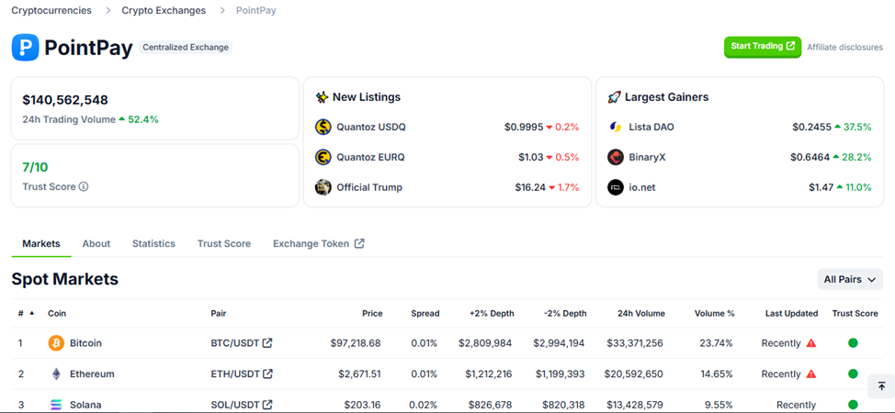This screenshot has width=895, height=413.
Task: Switch to the Statistics tab
Action: [153, 244]
